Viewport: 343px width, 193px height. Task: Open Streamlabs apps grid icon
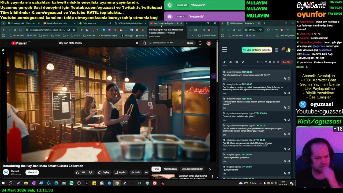click(276, 50)
